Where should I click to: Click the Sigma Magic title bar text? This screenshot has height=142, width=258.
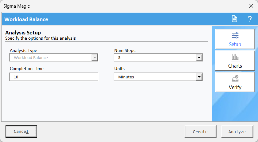point(17,6)
